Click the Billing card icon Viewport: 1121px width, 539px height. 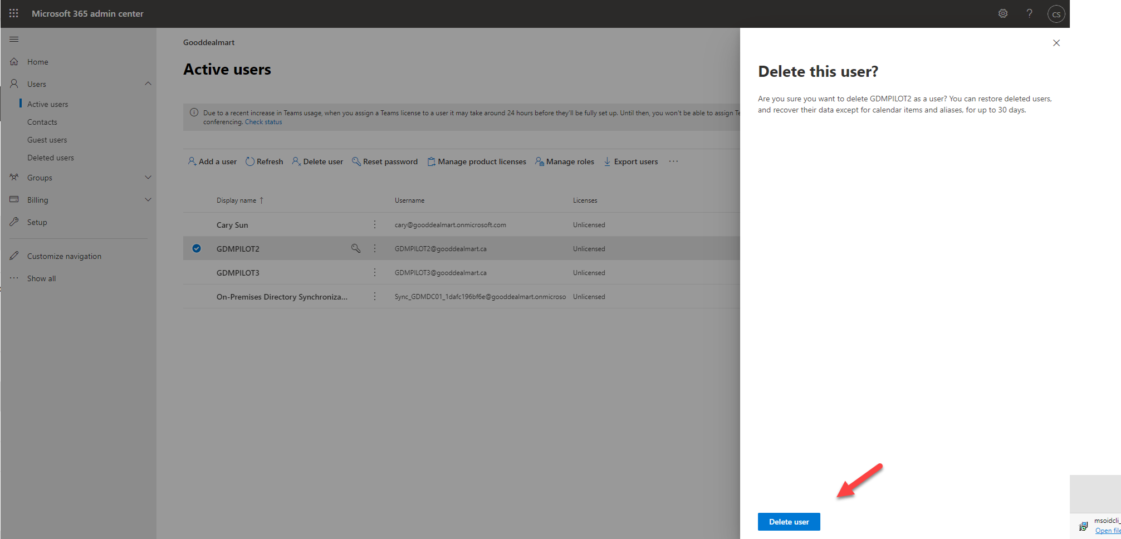[14, 199]
